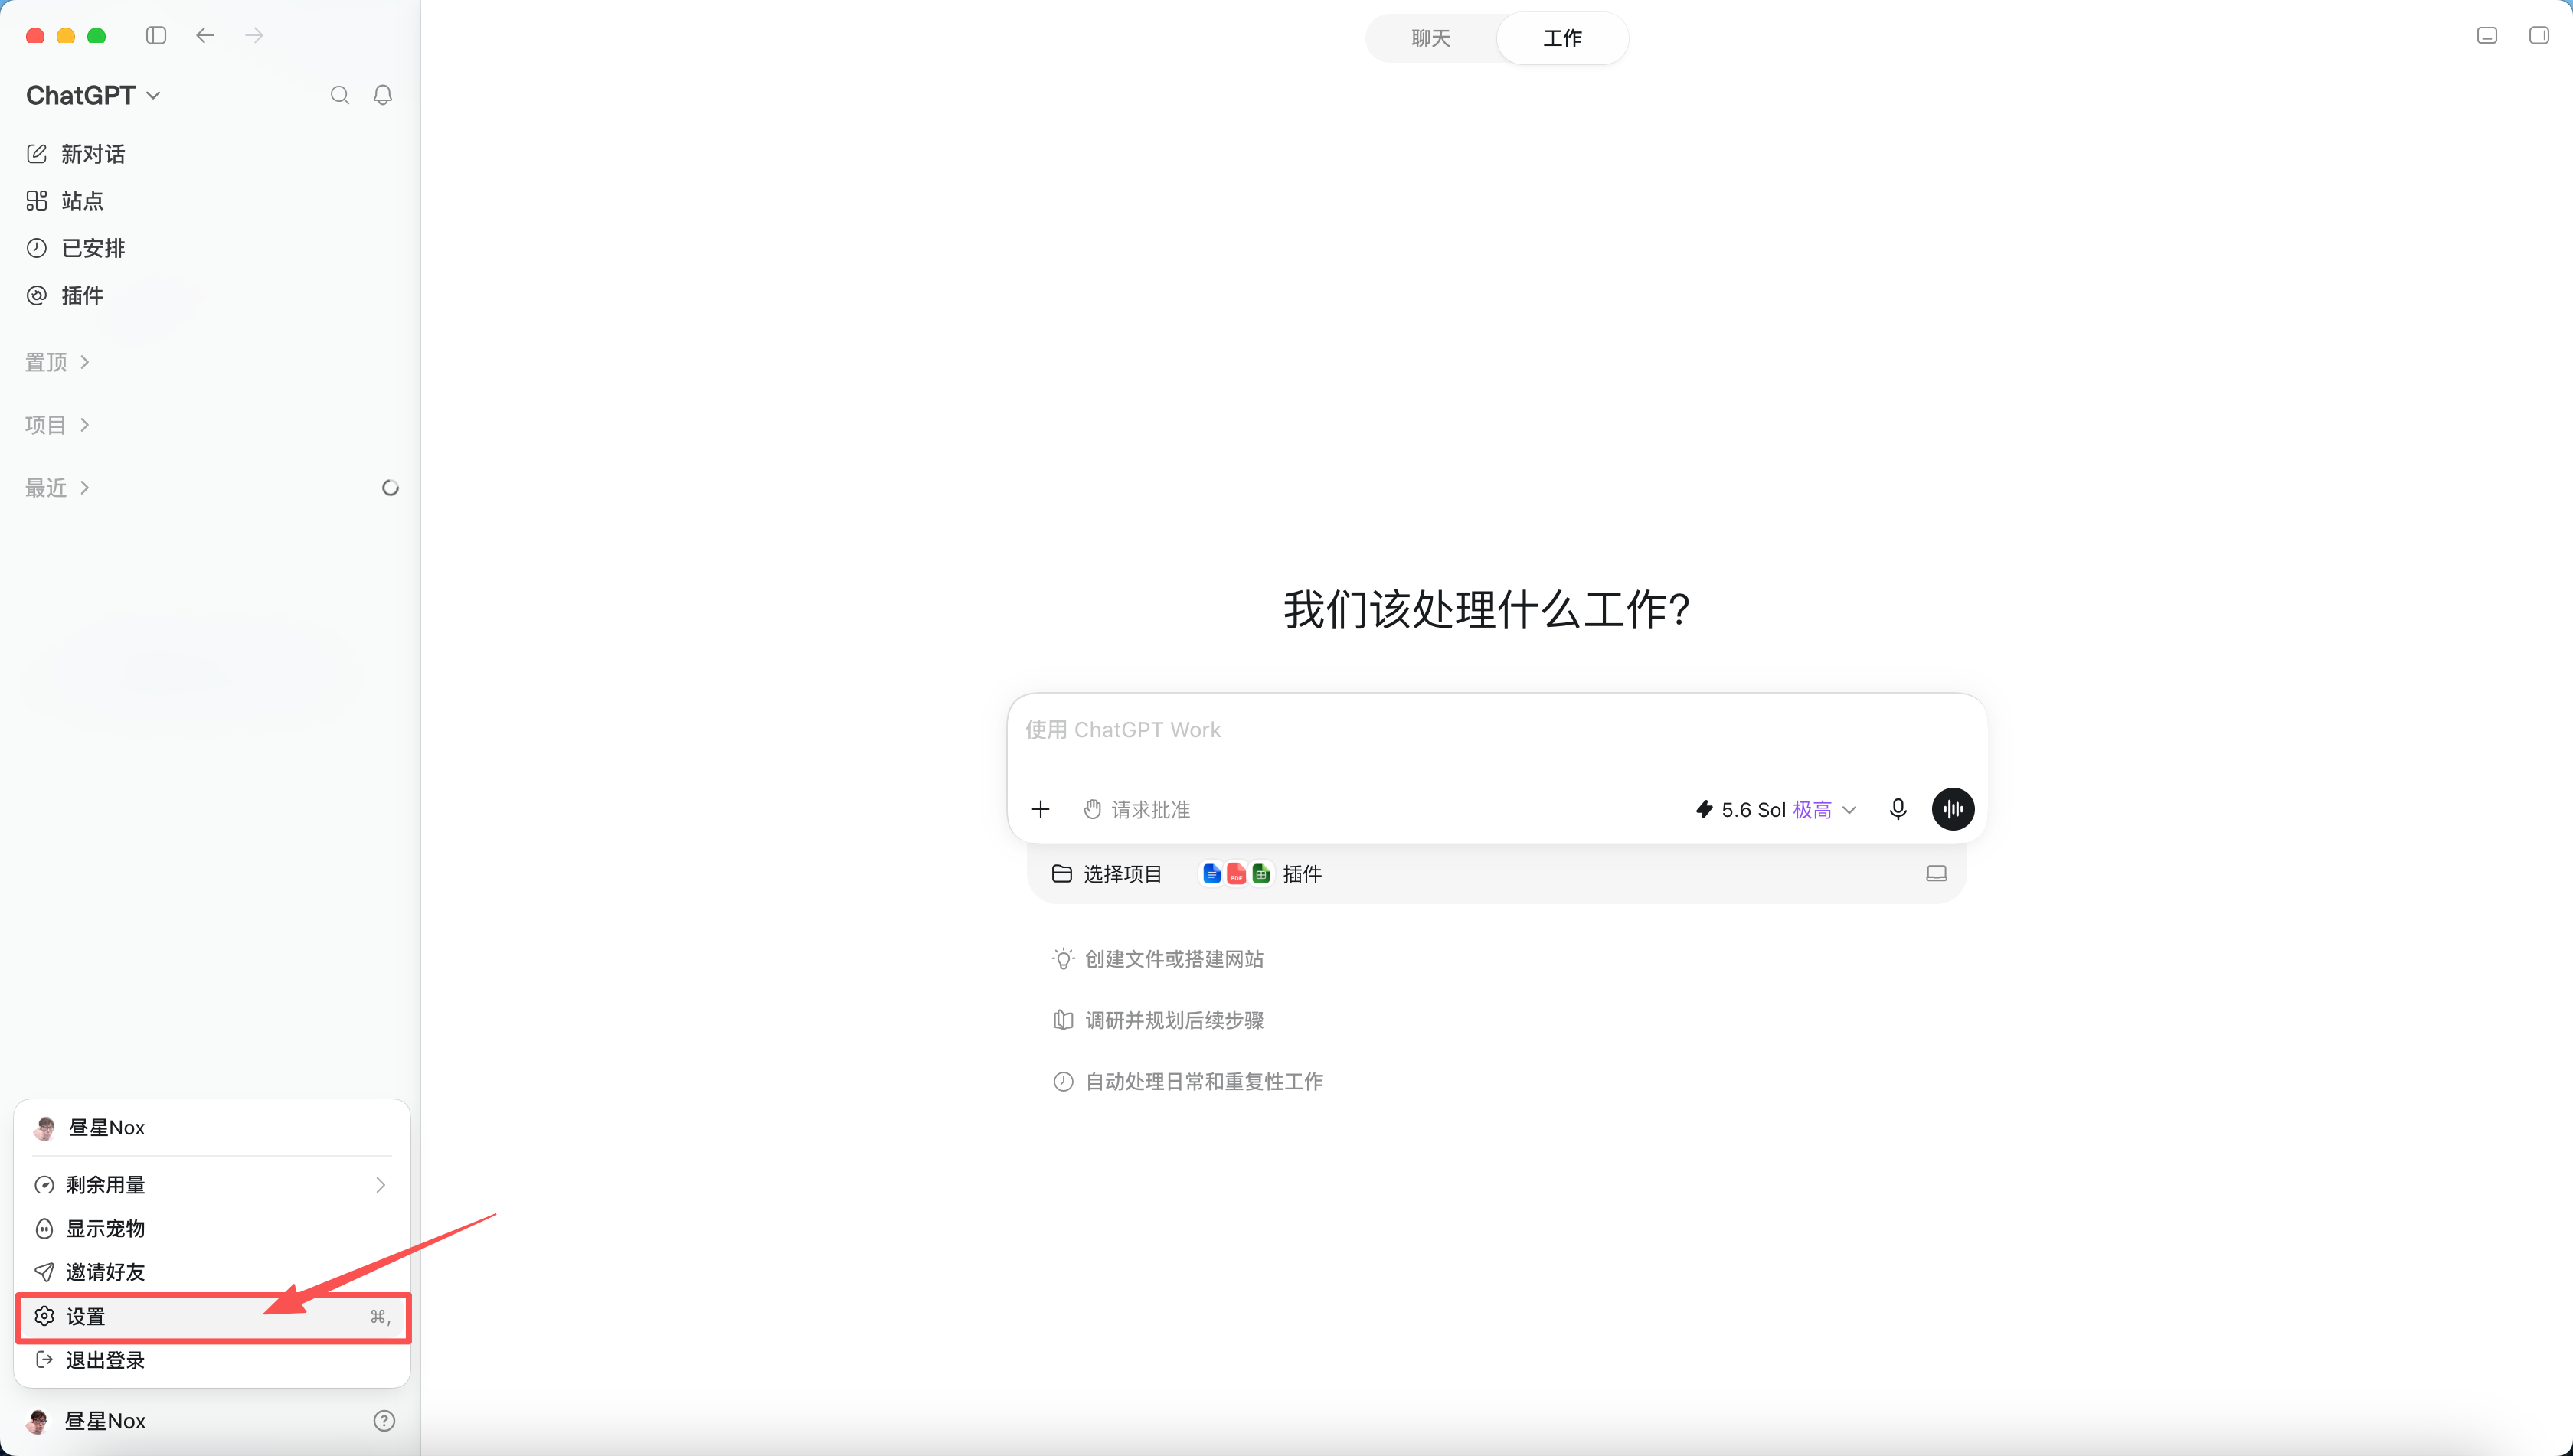Expand the 最近 section

click(58, 488)
